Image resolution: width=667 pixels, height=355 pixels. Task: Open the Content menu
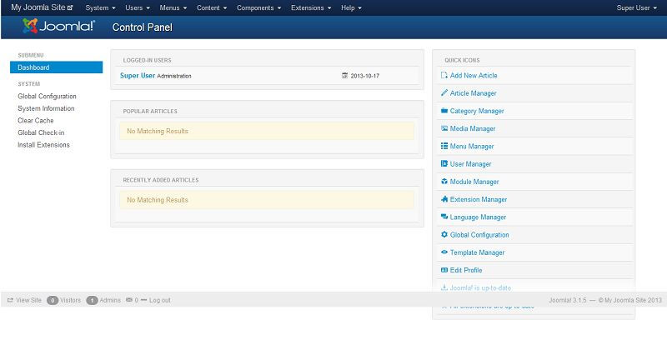coord(212,7)
